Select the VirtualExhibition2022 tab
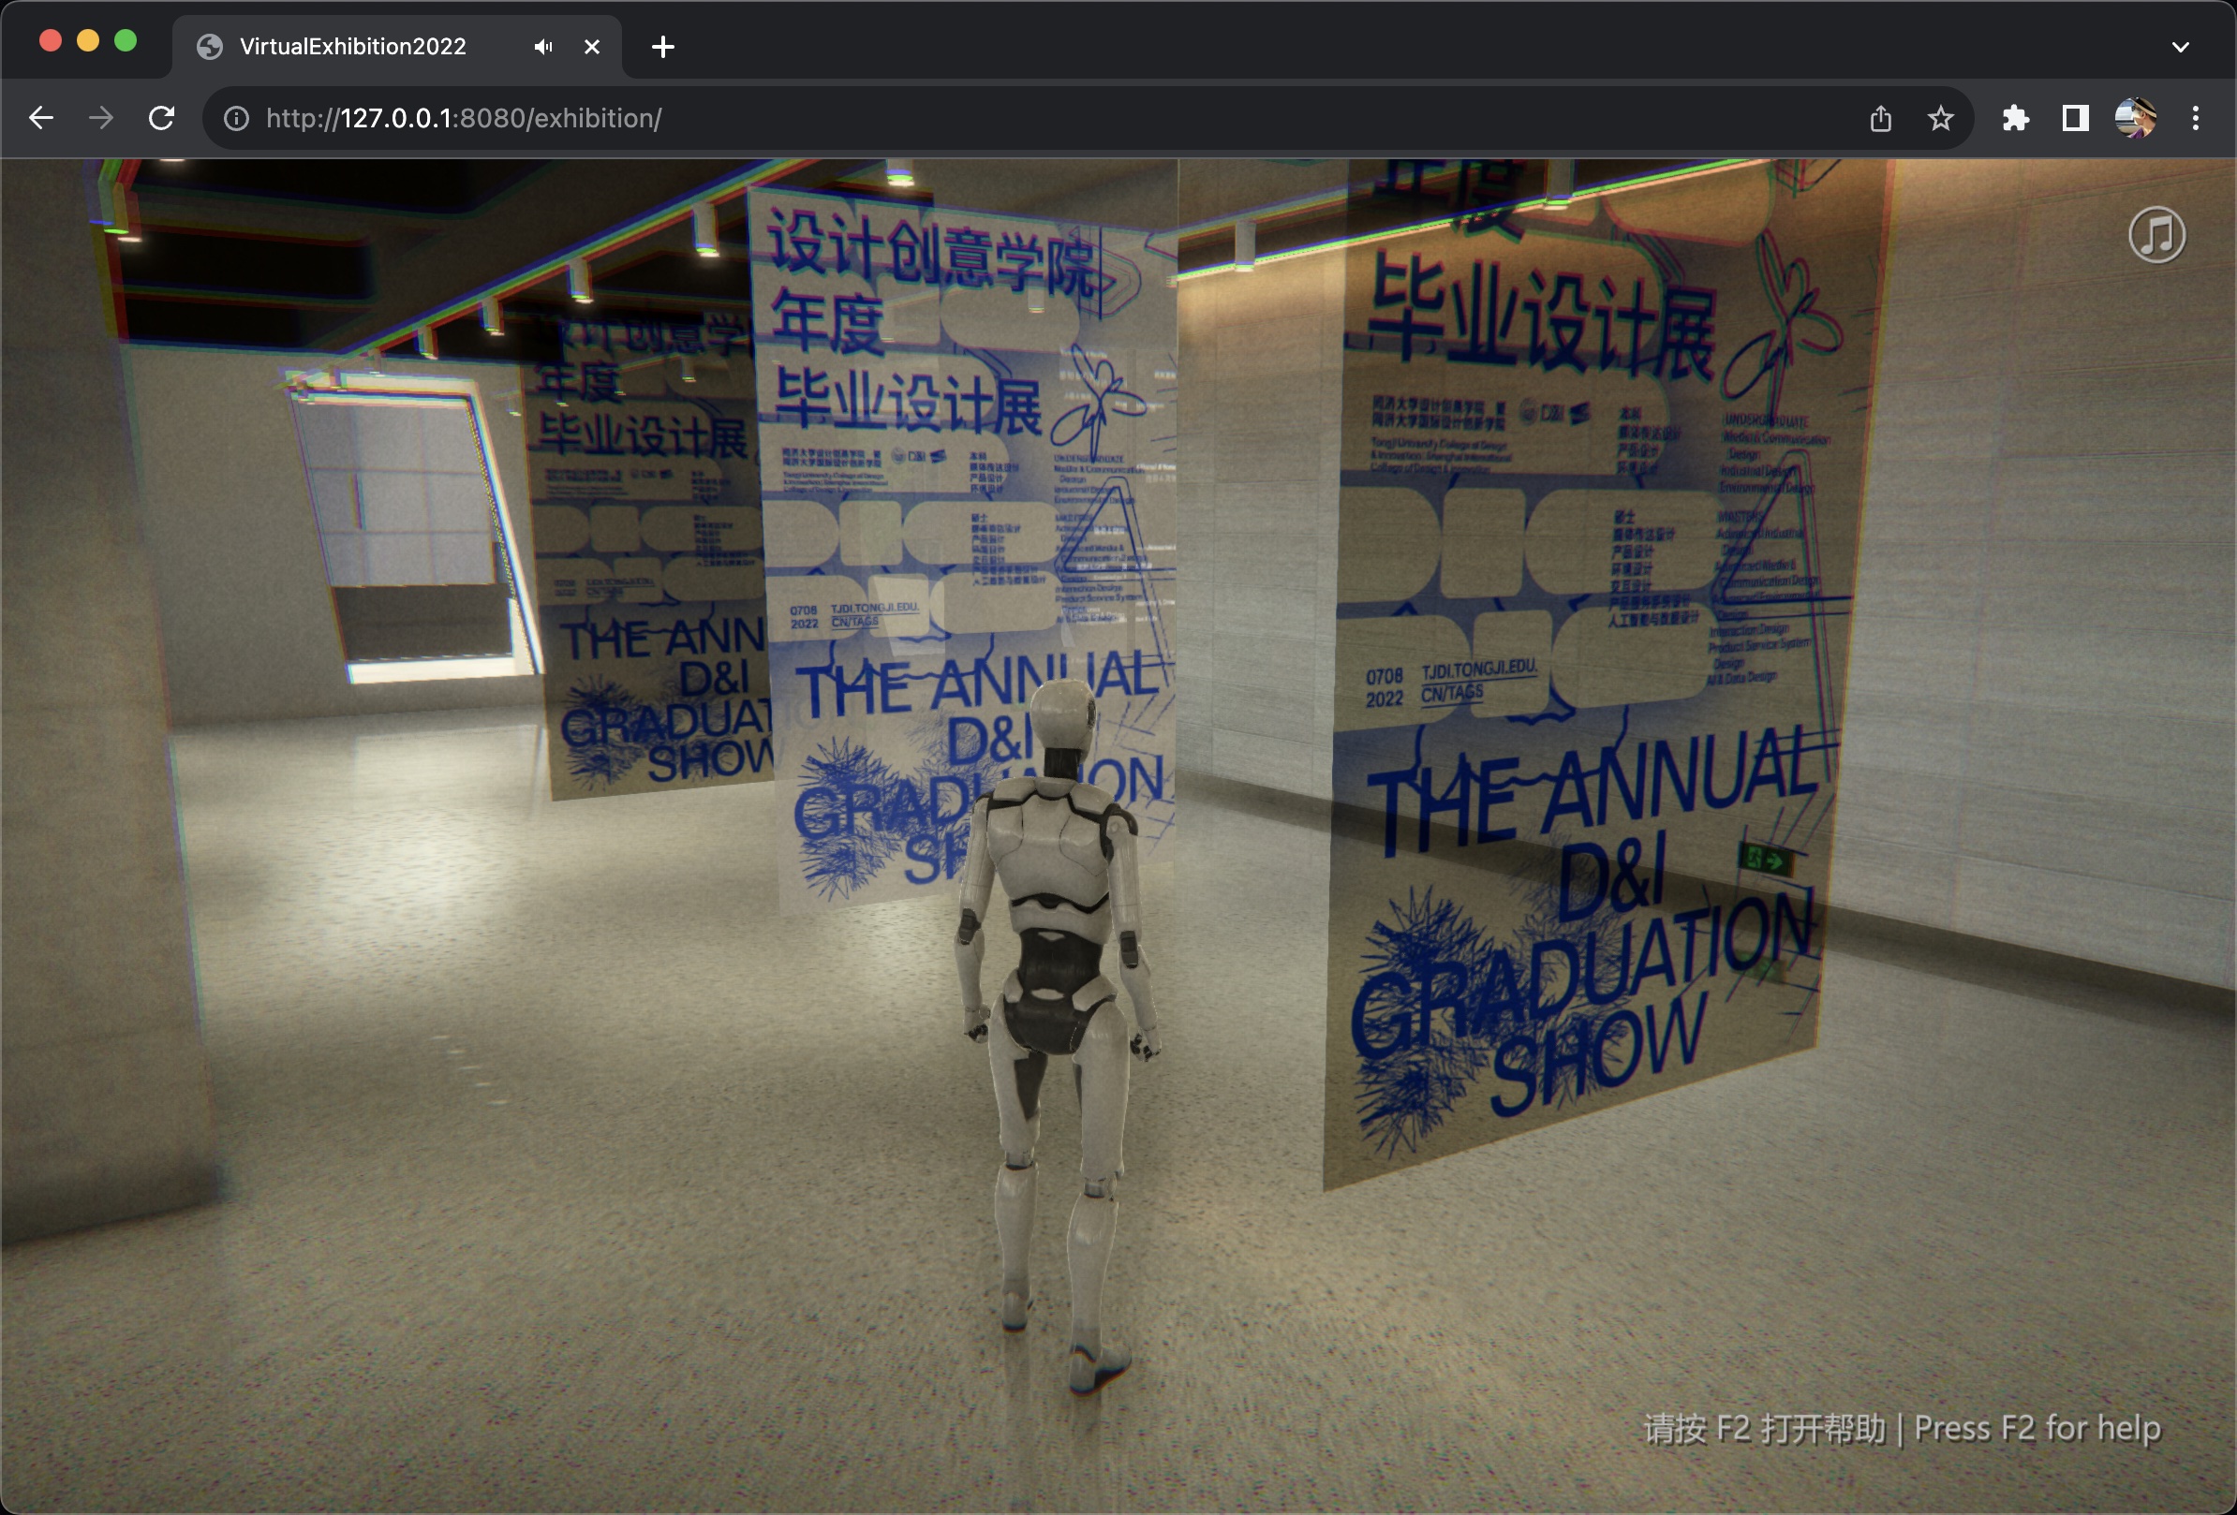This screenshot has height=1515, width=2237. [352, 46]
